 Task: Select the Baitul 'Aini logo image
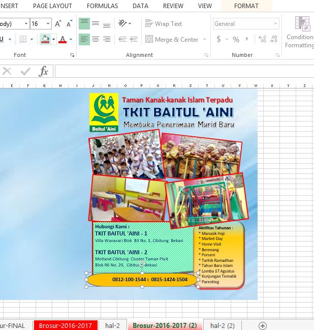coord(104,112)
